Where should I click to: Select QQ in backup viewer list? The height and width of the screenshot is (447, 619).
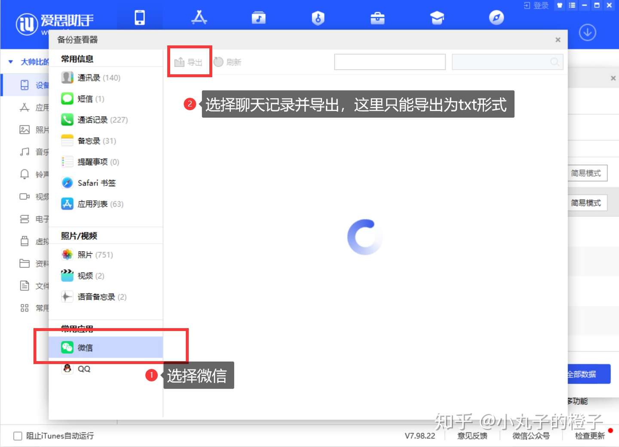coord(106,369)
